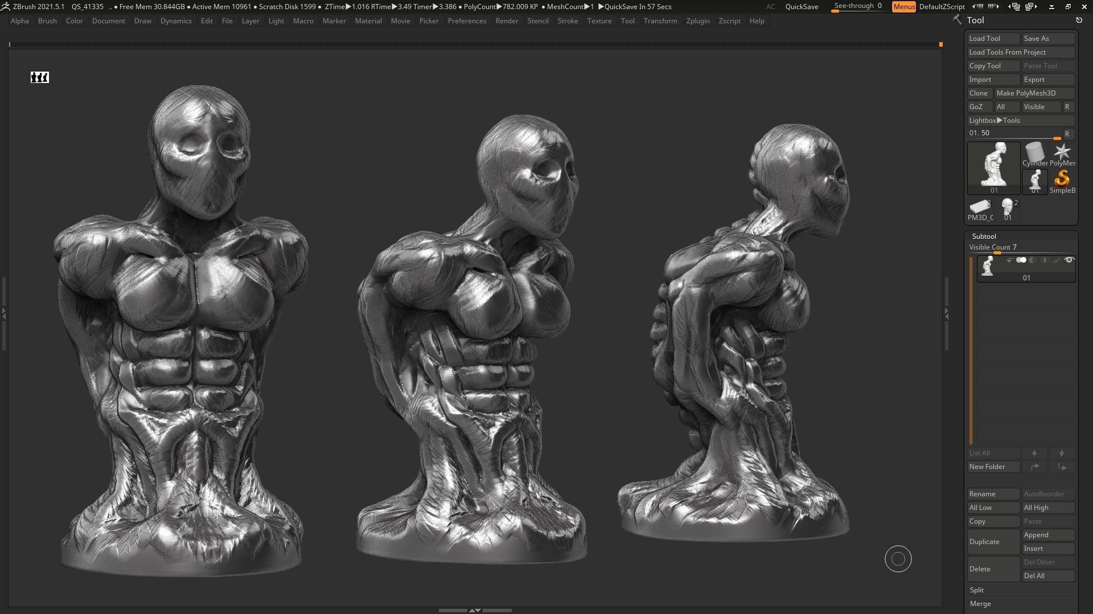Click the QuickSave button
1093x614 pixels.
click(802, 7)
